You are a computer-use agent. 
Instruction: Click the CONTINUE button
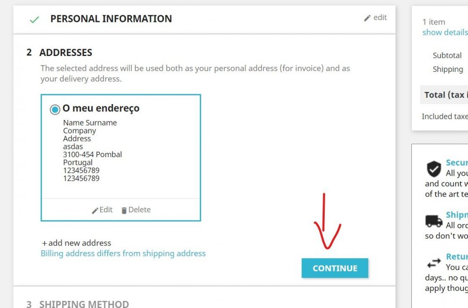335,268
